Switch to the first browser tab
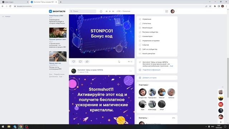Image resolution: width=229 pixels, height=129 pixels. pos(15,2)
